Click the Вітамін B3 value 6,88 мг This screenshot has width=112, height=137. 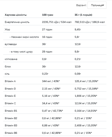(x=46, y=126)
